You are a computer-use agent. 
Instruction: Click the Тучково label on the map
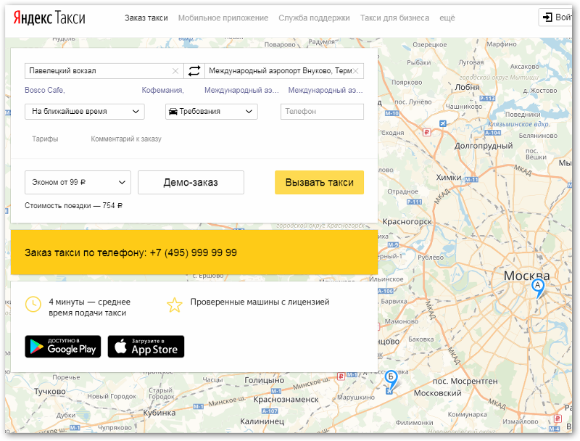coord(50,392)
